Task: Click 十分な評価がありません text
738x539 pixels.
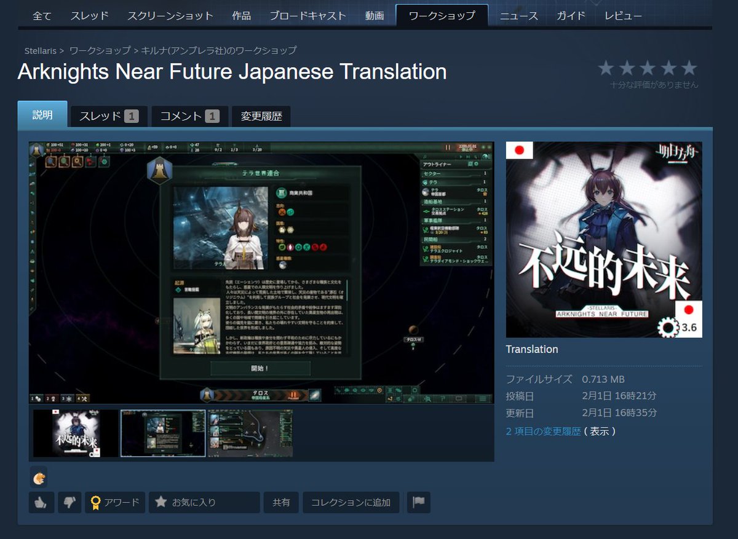Action: [x=654, y=85]
